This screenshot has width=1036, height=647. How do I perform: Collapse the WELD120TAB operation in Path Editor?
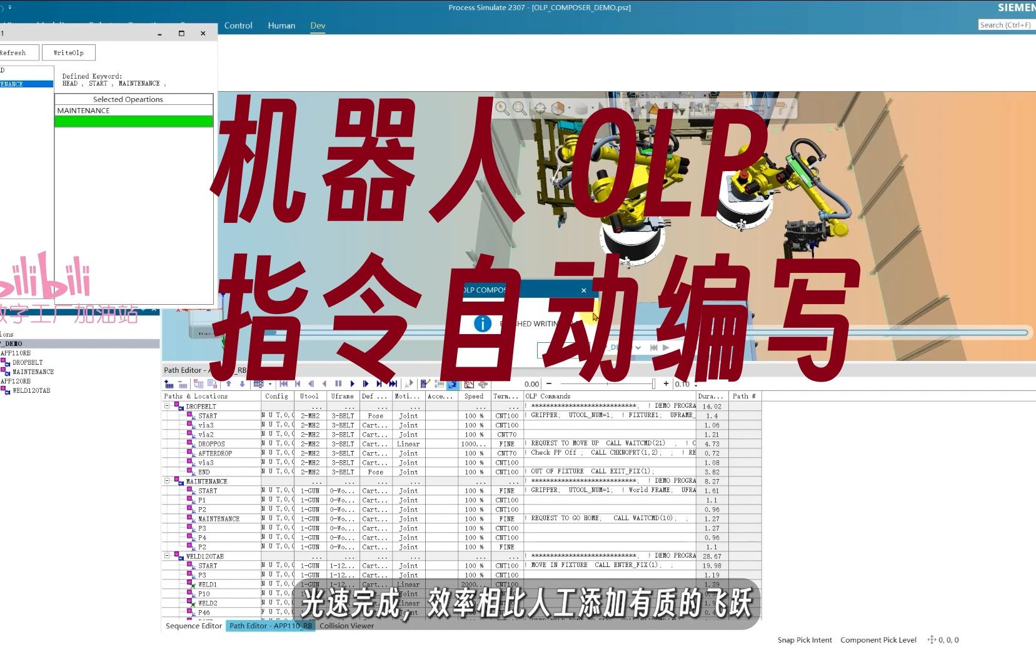click(x=167, y=556)
